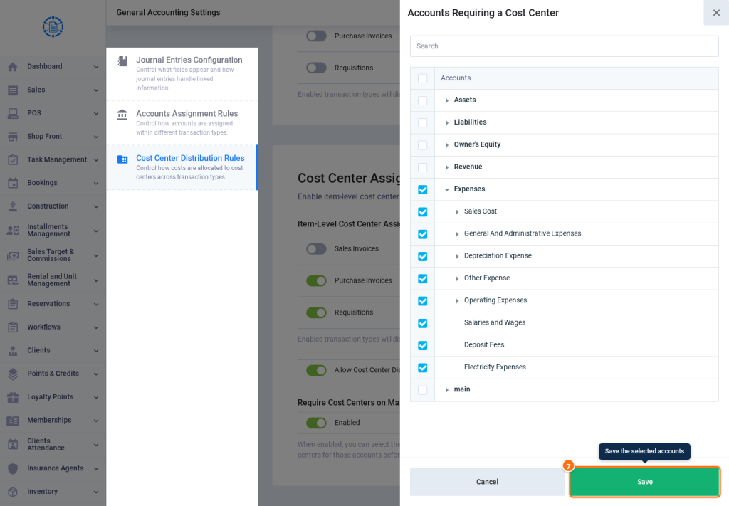Uncheck the Electricity Expenses checkbox
This screenshot has width=729, height=506.
coord(423,367)
